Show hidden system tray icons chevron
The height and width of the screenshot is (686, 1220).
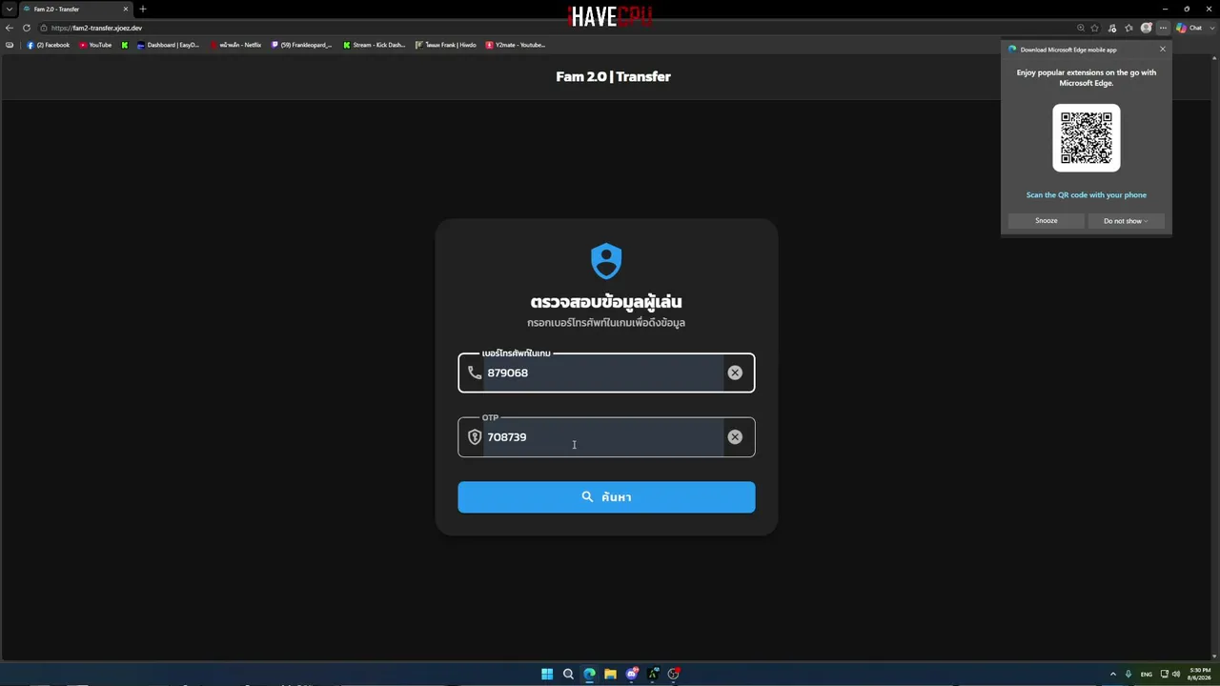point(1113,674)
